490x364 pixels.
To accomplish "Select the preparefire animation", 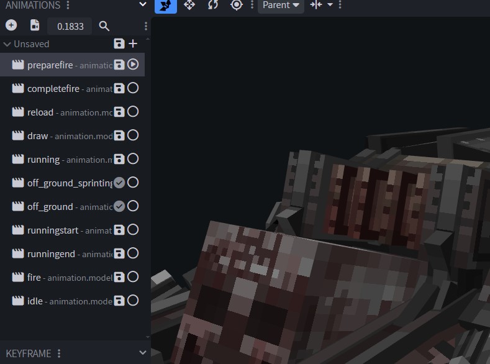I will (72, 65).
